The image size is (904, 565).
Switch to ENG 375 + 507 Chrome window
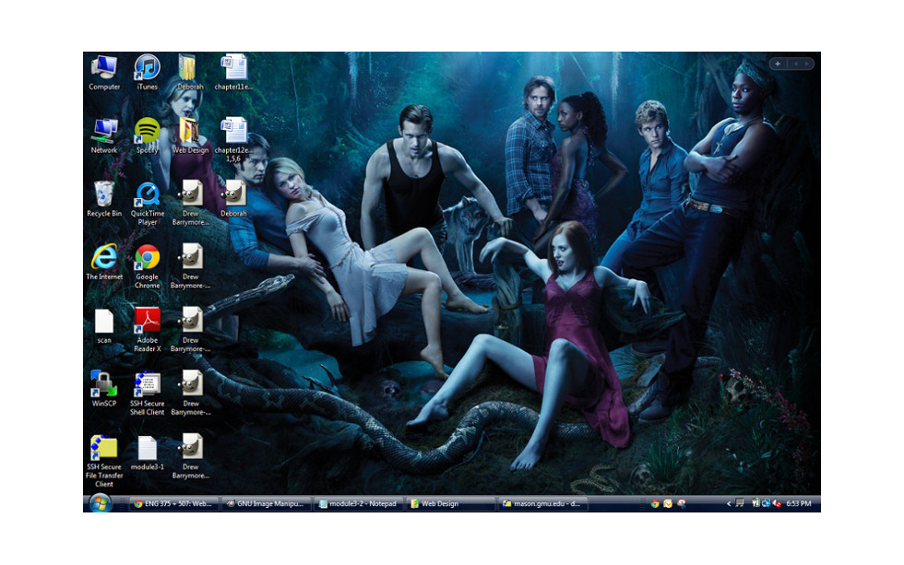point(173,504)
